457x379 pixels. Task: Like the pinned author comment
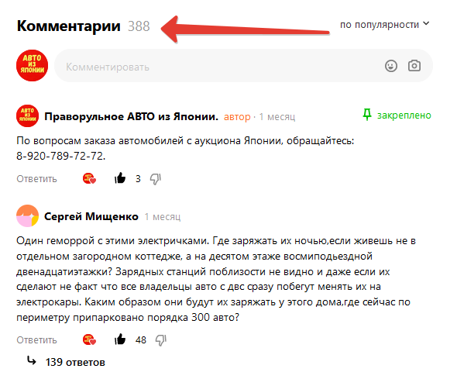(120, 178)
